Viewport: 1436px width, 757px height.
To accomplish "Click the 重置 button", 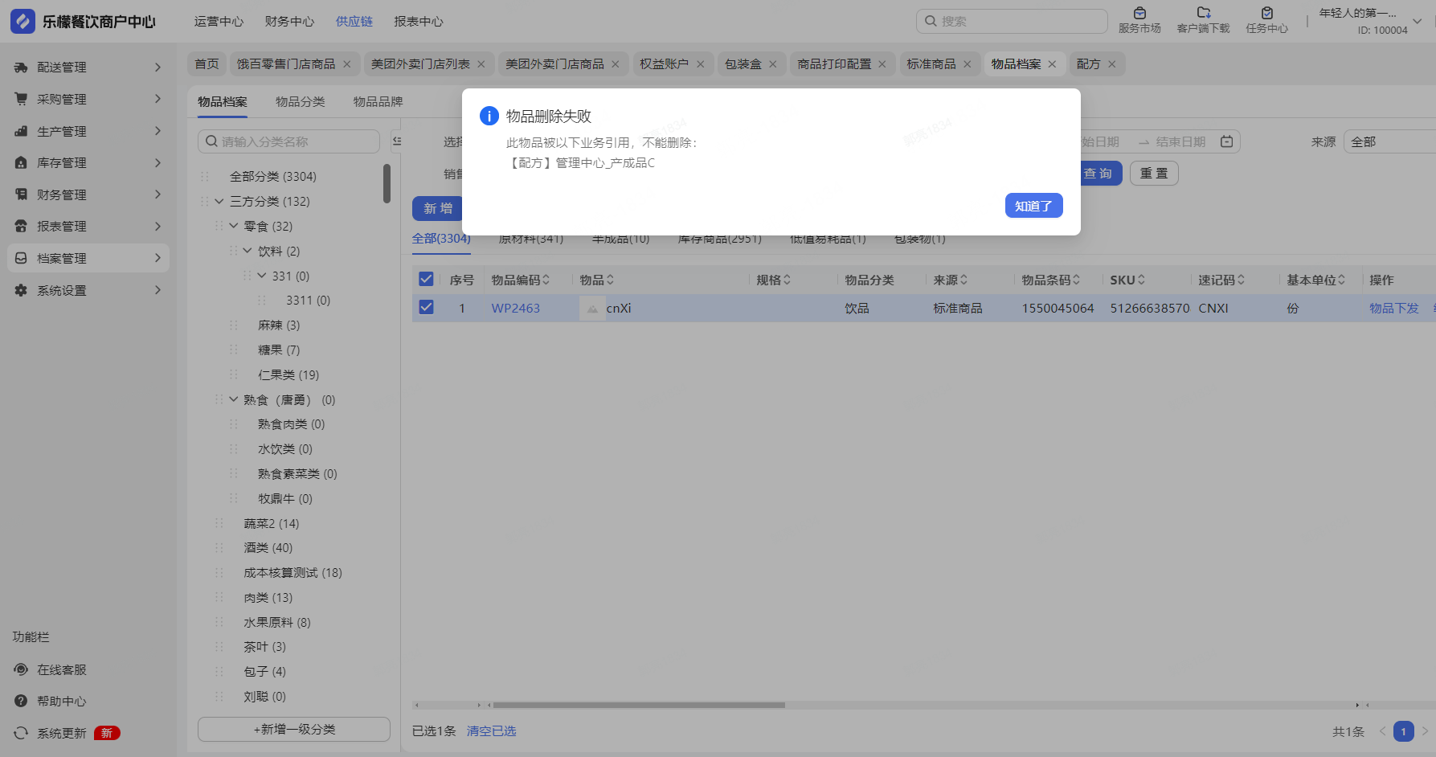I will coord(1154,174).
